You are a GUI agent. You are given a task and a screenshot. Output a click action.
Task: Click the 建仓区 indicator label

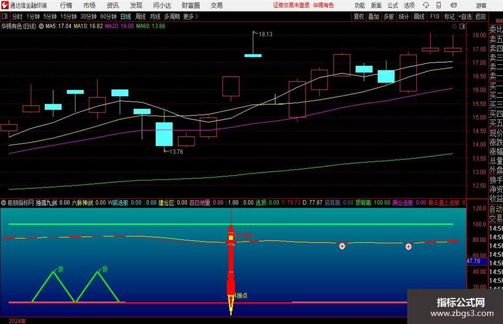166,203
